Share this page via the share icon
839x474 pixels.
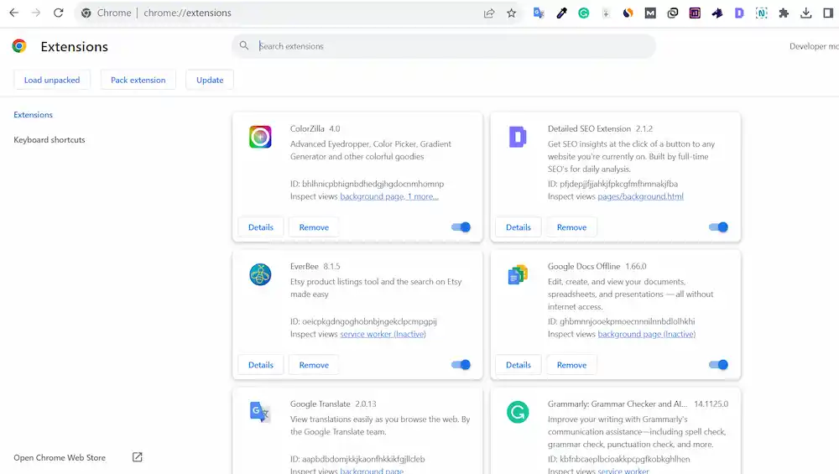(x=489, y=13)
